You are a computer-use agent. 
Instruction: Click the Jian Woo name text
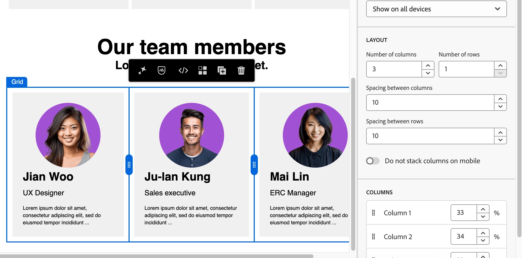[x=48, y=177]
